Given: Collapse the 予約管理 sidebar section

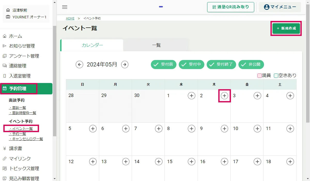Looking at the screenshot, I should tap(26, 89).
